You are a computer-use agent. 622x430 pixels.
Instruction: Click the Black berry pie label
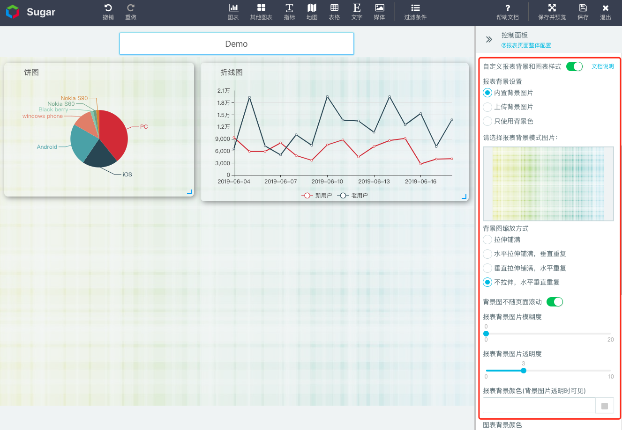coord(53,109)
